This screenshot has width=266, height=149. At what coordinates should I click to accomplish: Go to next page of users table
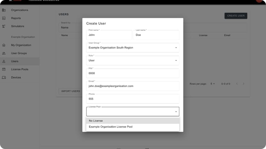click(x=244, y=84)
